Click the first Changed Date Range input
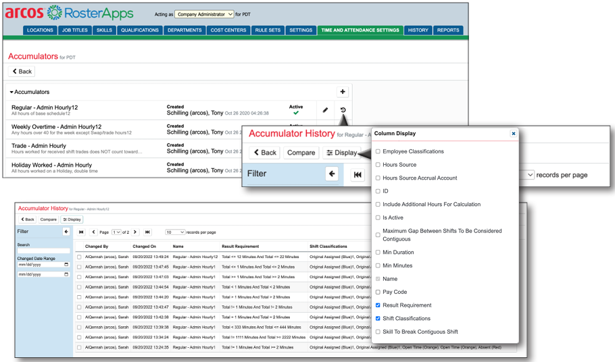This screenshot has width=615, height=362. point(43,265)
